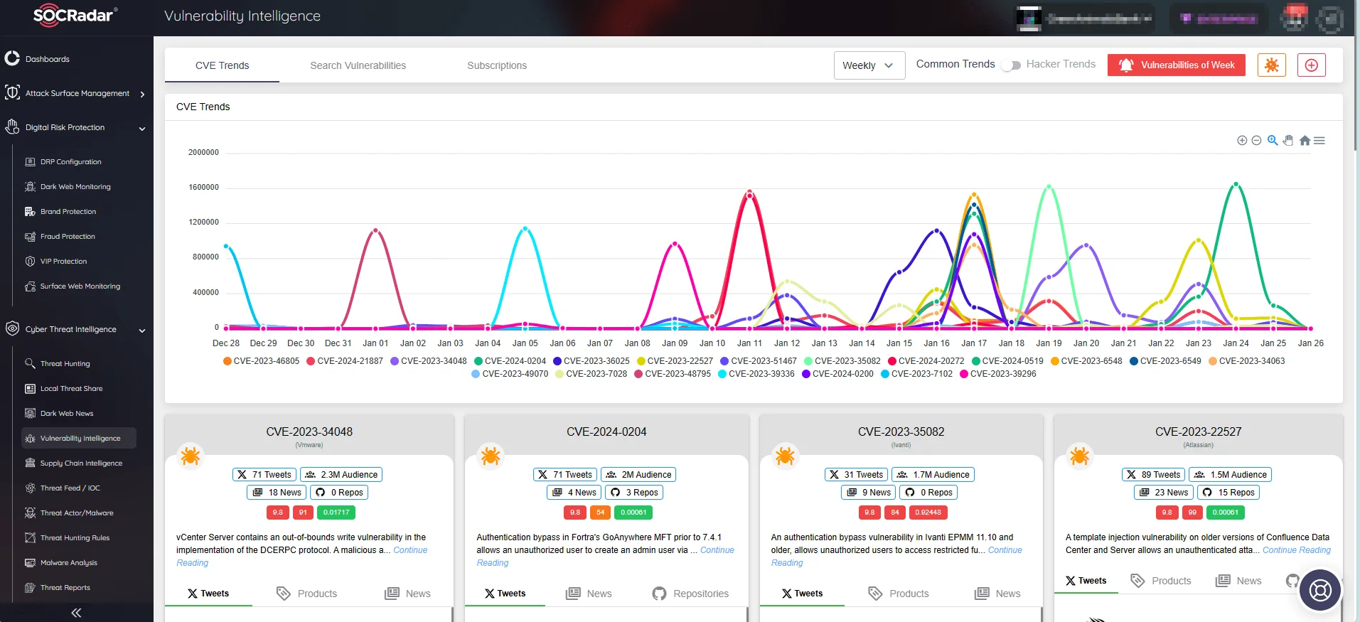Open Products tab on CVE-2023-34048 card
This screenshot has width=1360, height=622.
pos(306,594)
